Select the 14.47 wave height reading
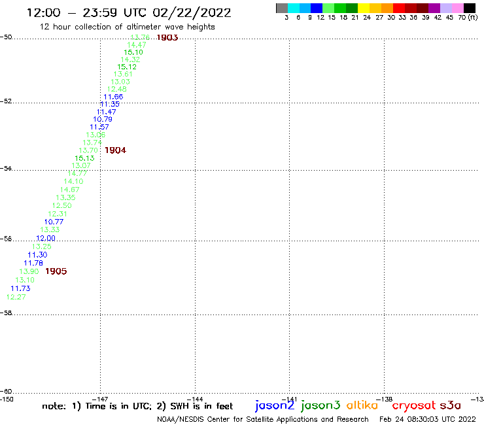This screenshot has width=484, height=425. coord(137,44)
